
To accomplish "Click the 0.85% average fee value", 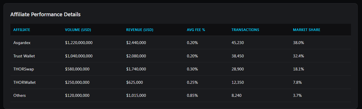I will (192, 95).
